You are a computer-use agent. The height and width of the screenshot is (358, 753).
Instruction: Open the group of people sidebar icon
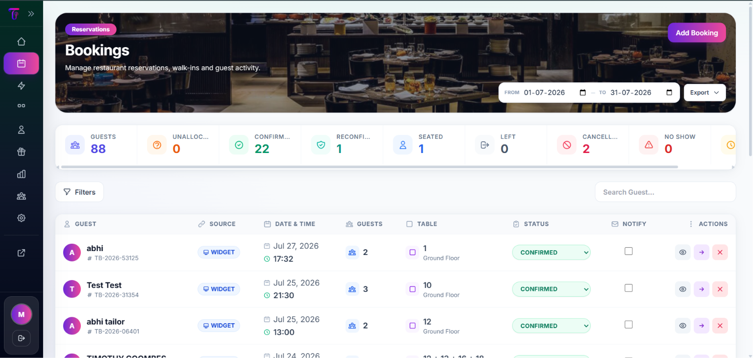pyautogui.click(x=21, y=196)
